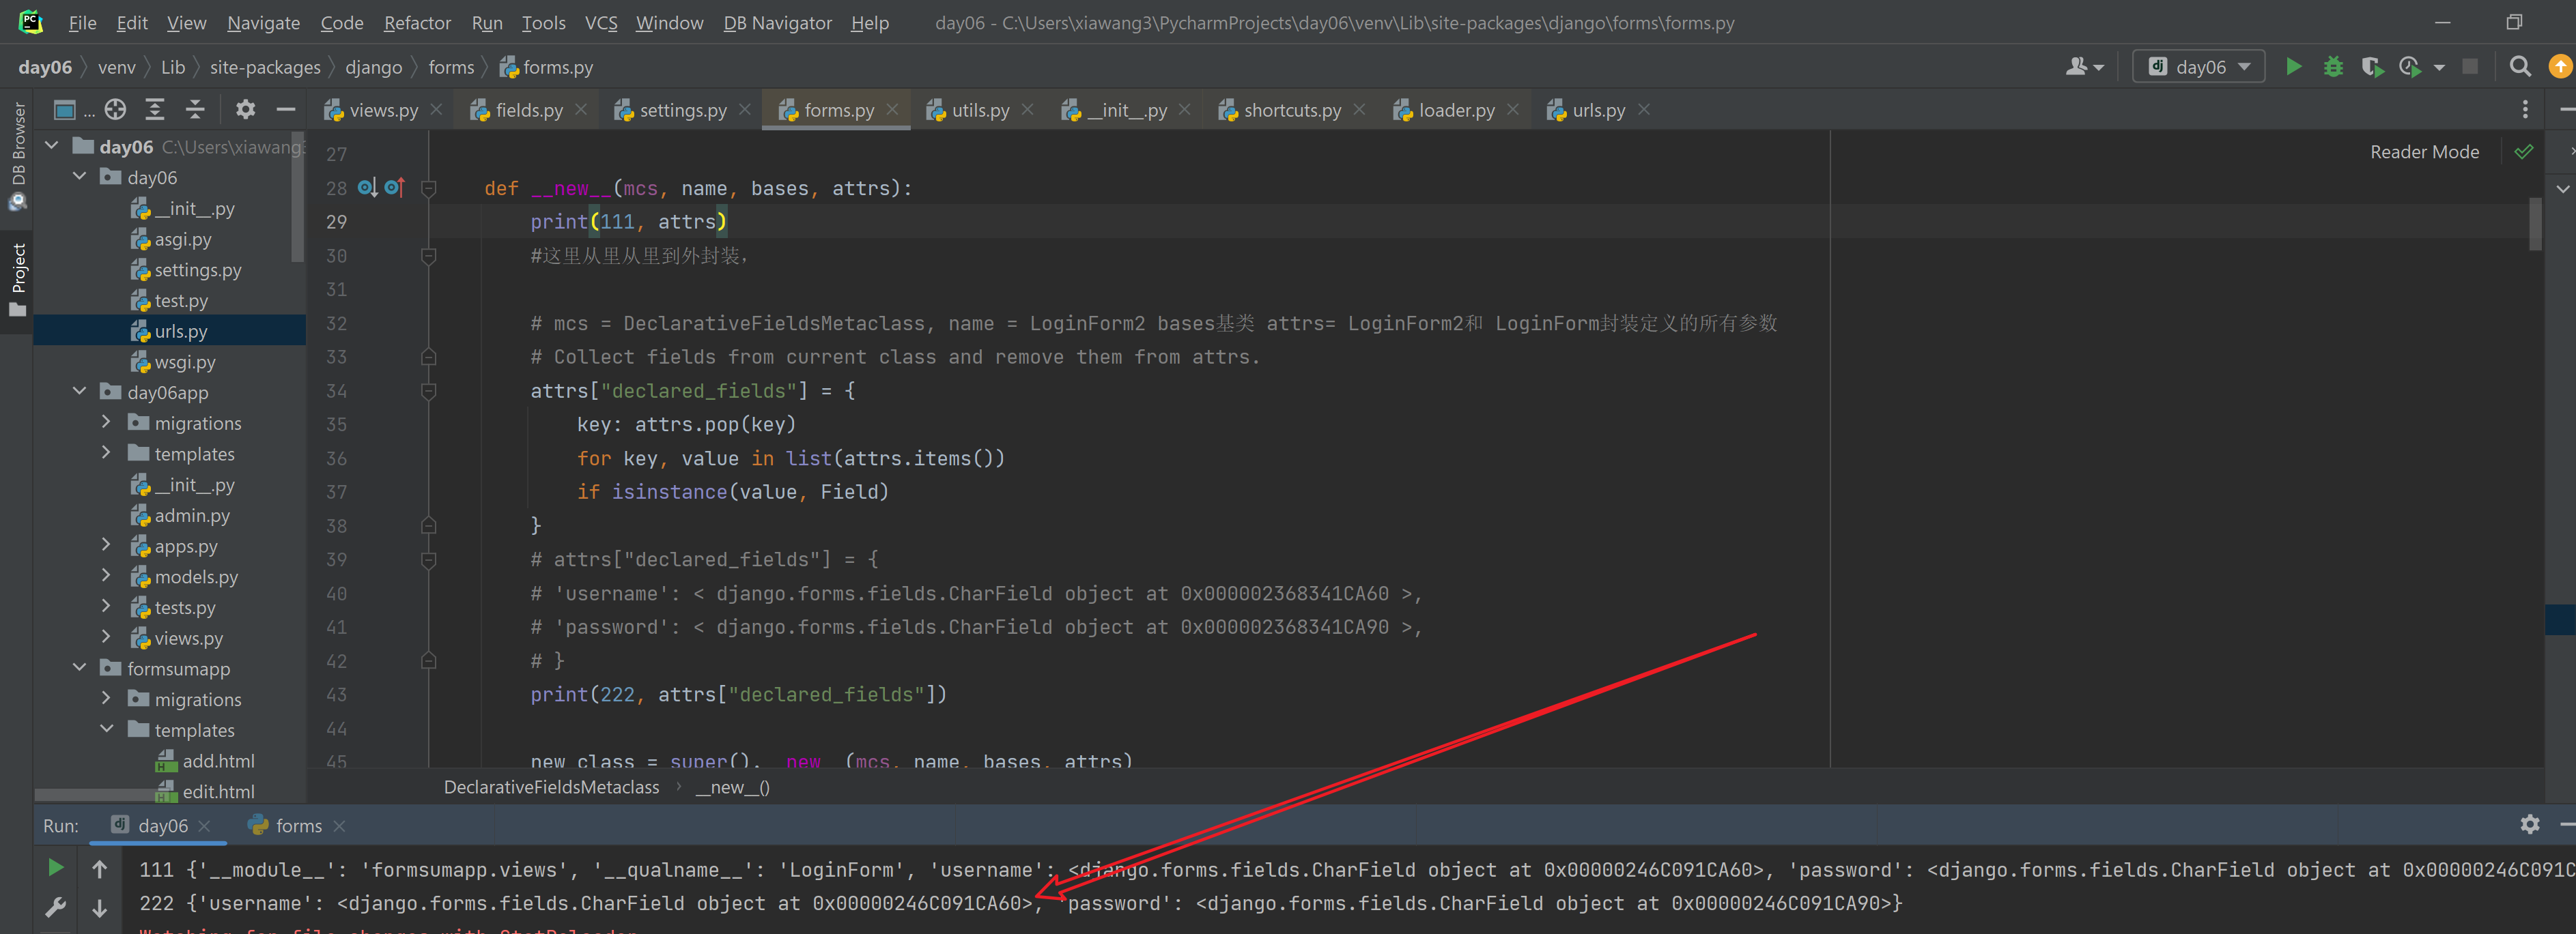Run the day06 configuration
Viewport: 2576px width, 934px height.
point(2293,67)
